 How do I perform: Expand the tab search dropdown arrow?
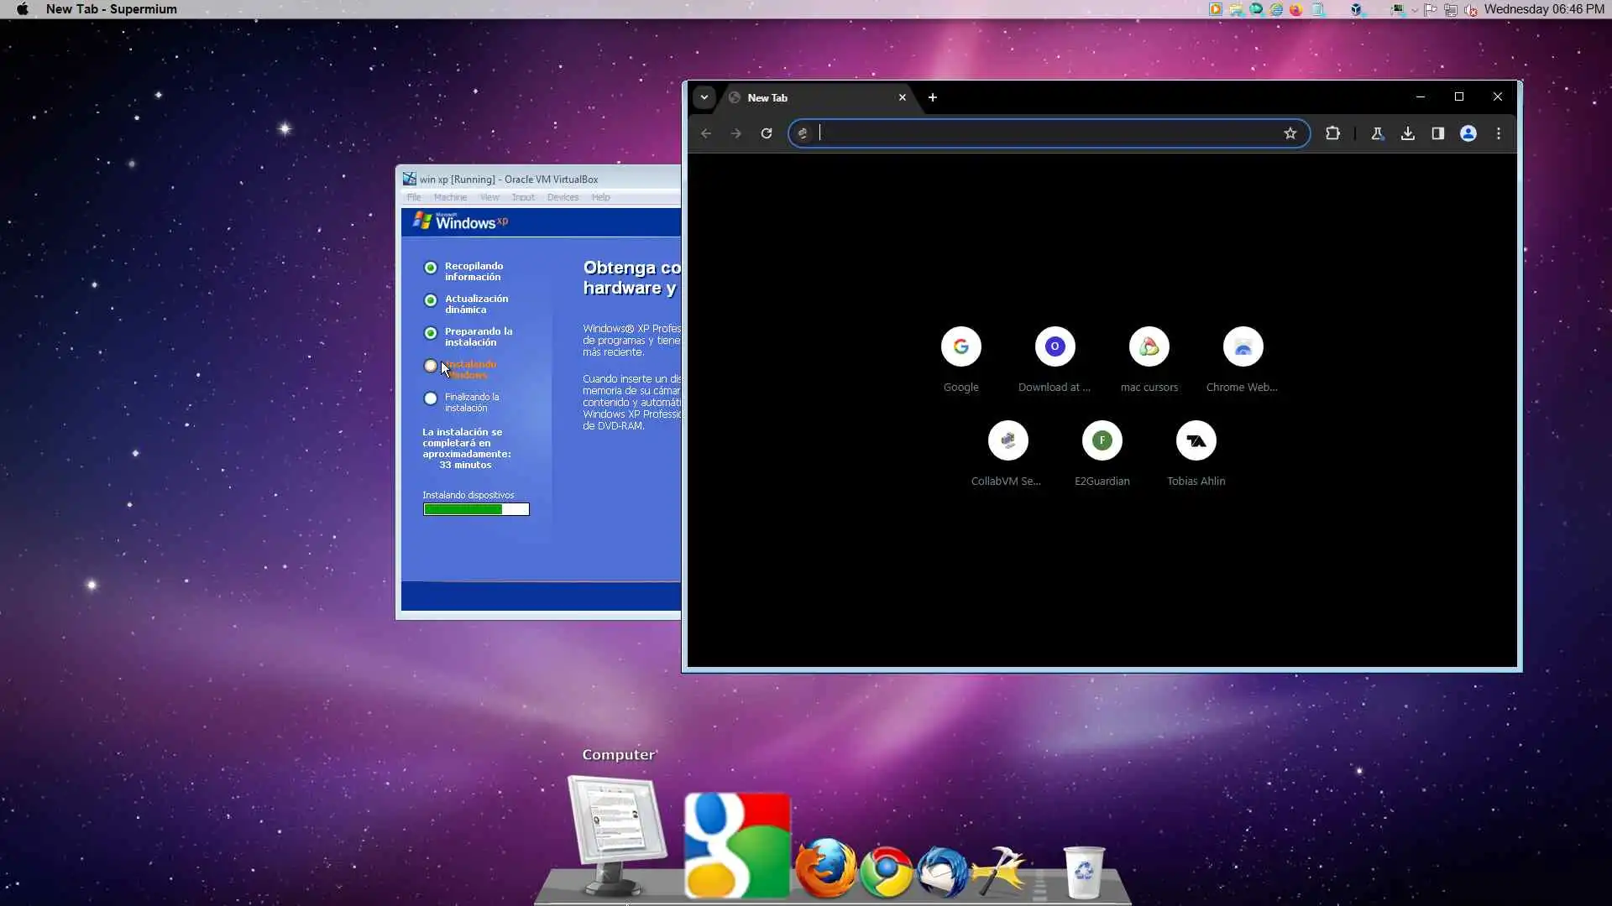pyautogui.click(x=704, y=97)
